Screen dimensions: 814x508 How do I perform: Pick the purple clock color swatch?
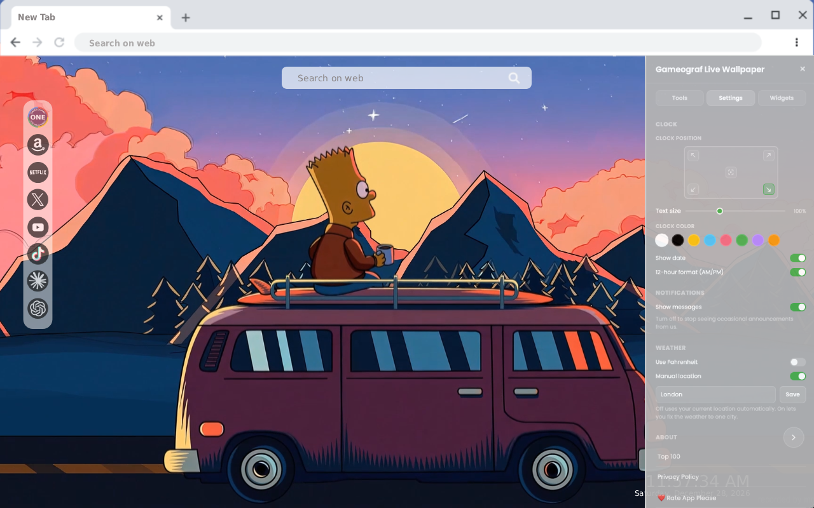(x=757, y=241)
